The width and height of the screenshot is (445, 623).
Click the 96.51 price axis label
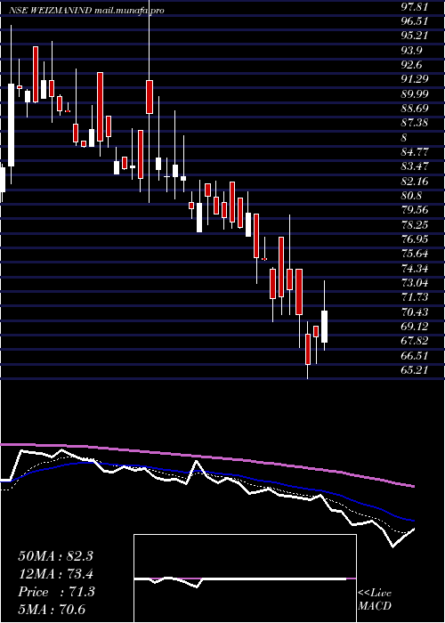pyautogui.click(x=414, y=21)
